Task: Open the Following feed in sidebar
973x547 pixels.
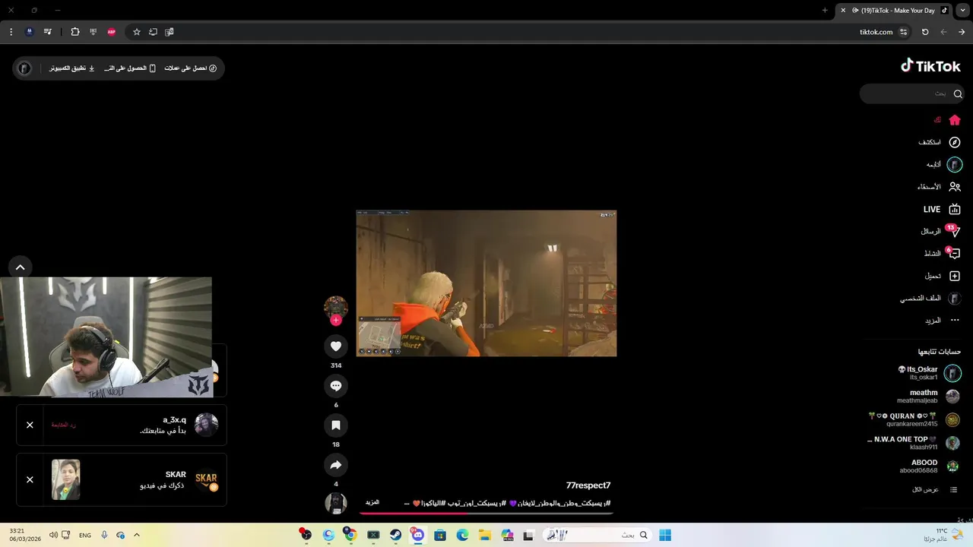Action: (943, 165)
